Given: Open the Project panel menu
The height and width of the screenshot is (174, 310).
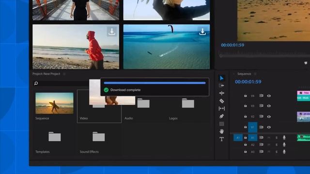Looking at the screenshot, I should [x=64, y=74].
